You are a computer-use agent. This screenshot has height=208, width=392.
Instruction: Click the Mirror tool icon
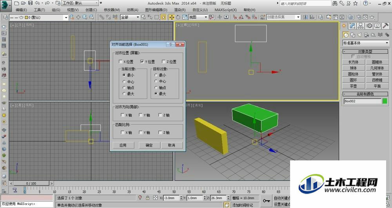click(x=305, y=17)
